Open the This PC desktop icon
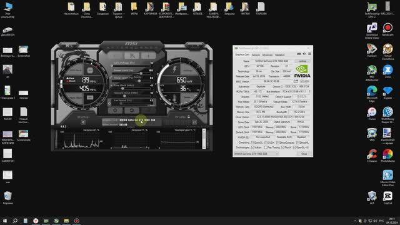 [x=7, y=10]
